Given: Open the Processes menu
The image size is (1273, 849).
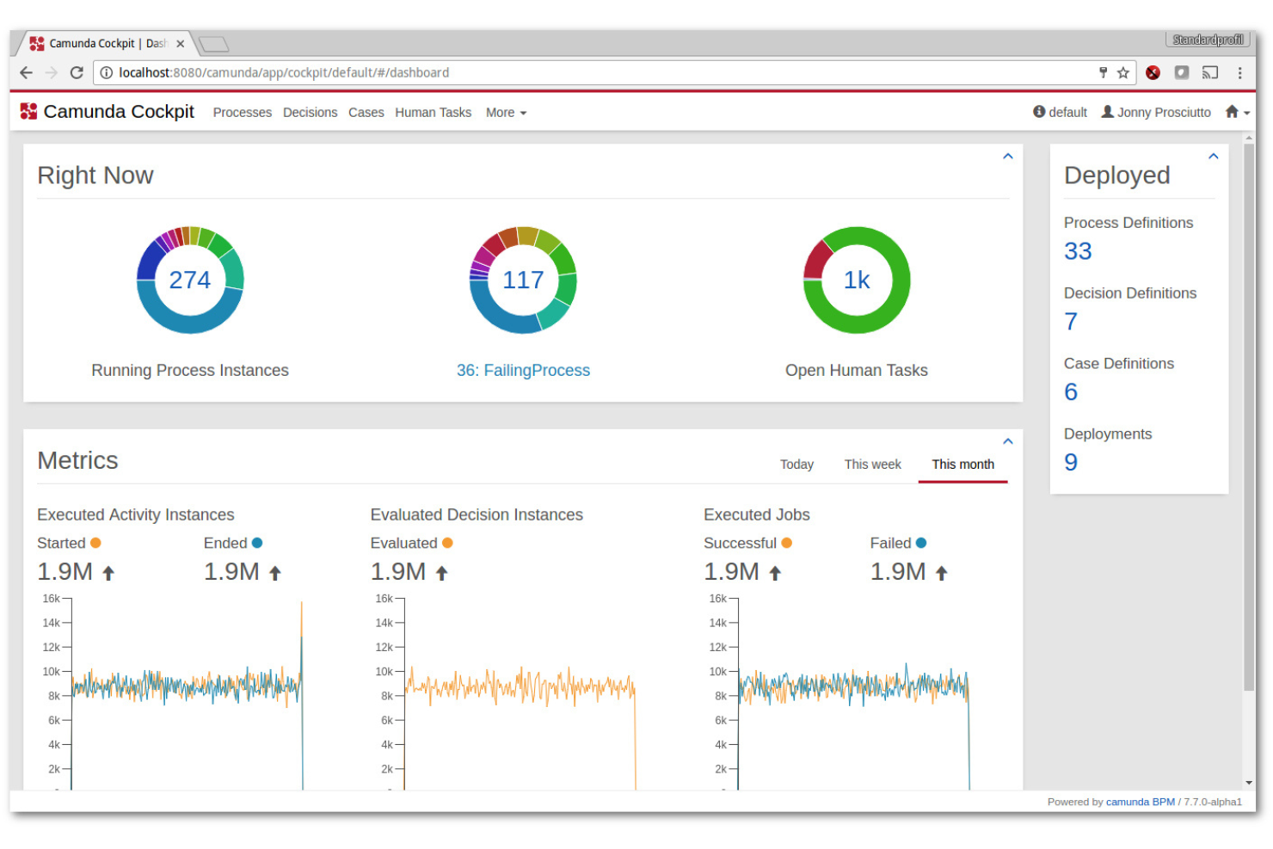Looking at the screenshot, I should tap(243, 113).
